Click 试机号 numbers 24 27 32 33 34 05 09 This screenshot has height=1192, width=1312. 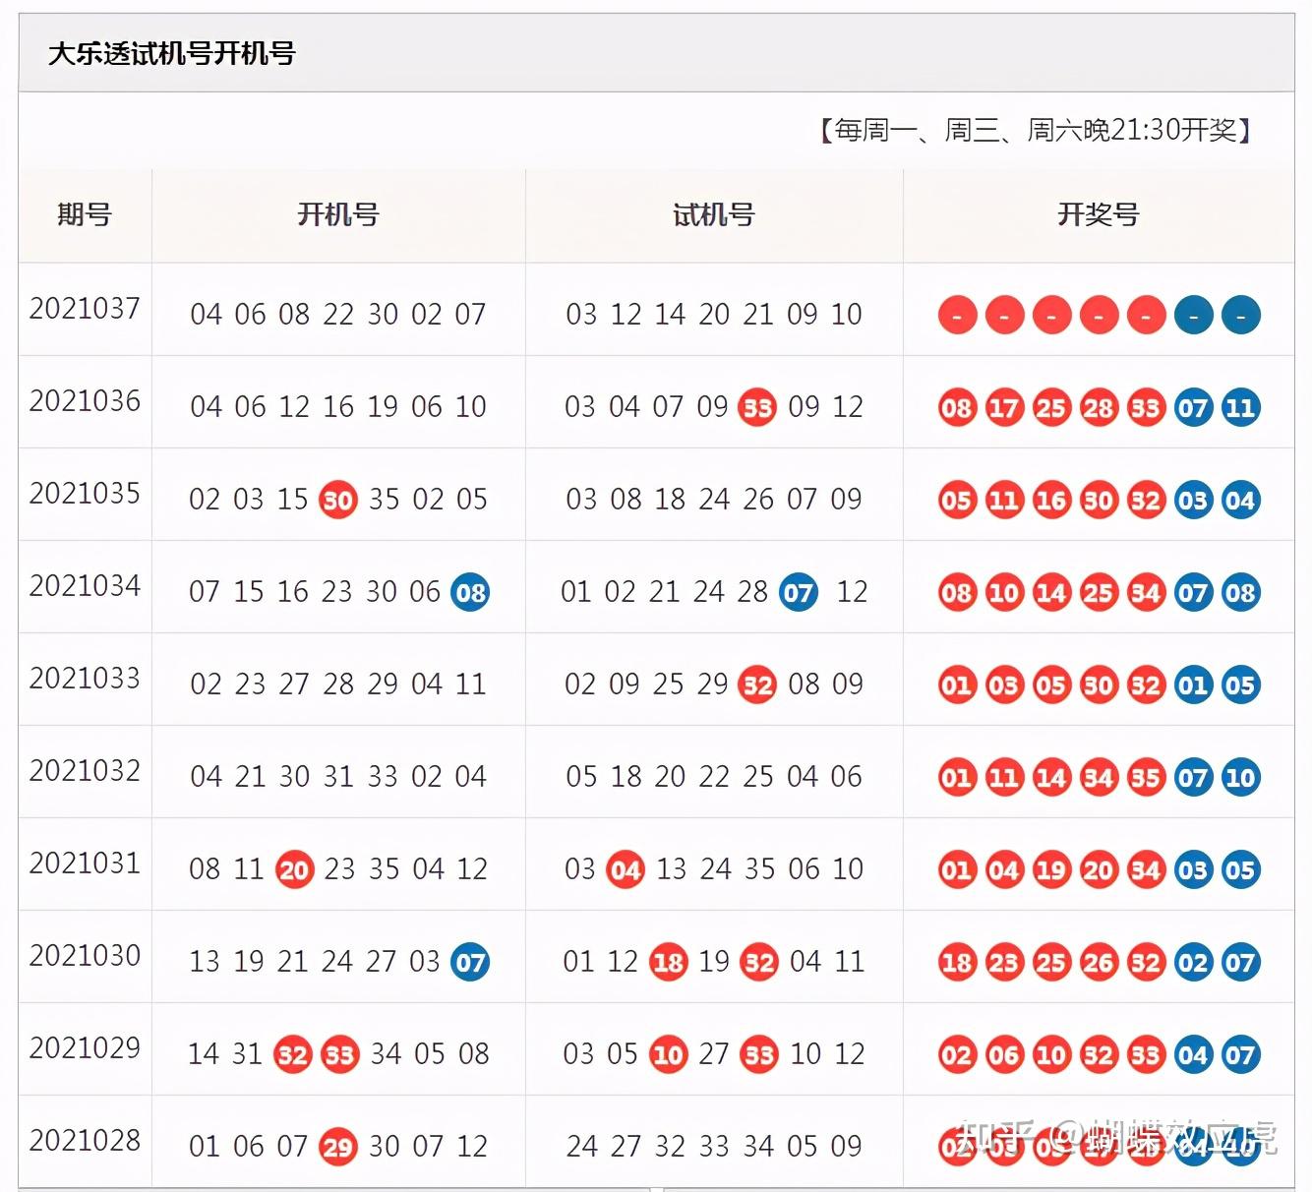point(714,1147)
